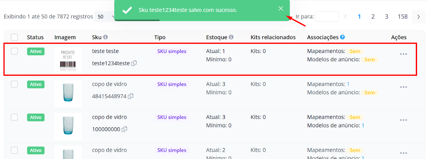Open the PRODUTO TESTE product thumbnail
Image resolution: width=427 pixels, height=159 pixels.
68,61
